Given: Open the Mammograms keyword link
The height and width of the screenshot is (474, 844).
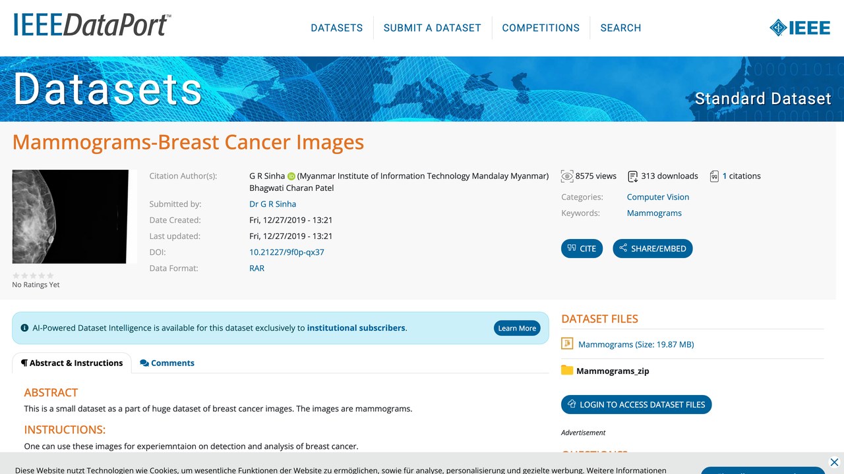Looking at the screenshot, I should click(654, 213).
